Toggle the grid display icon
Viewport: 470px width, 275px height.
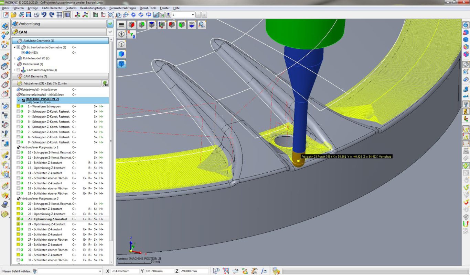(x=60, y=15)
